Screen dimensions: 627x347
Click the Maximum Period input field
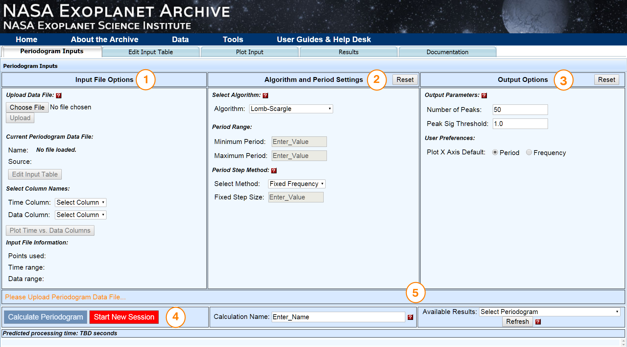click(x=299, y=156)
